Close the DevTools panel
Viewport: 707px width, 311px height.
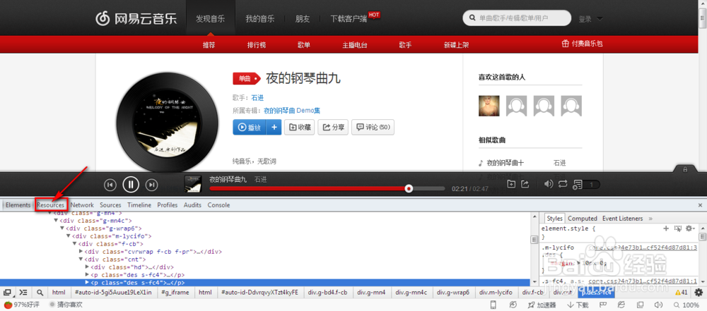point(700,205)
